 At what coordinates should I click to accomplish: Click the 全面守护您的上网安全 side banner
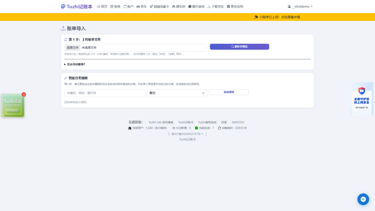click(x=361, y=99)
